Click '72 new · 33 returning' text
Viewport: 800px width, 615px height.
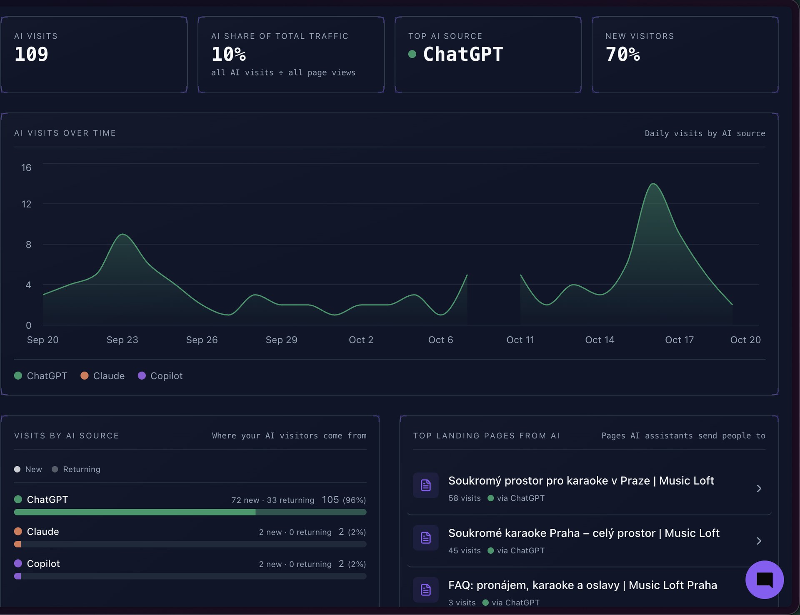273,500
